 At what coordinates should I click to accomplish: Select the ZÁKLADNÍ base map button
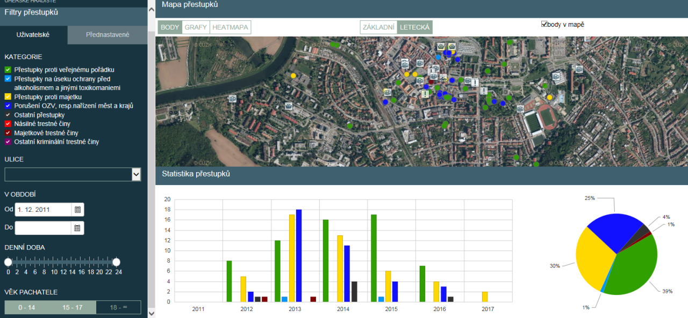[378, 27]
